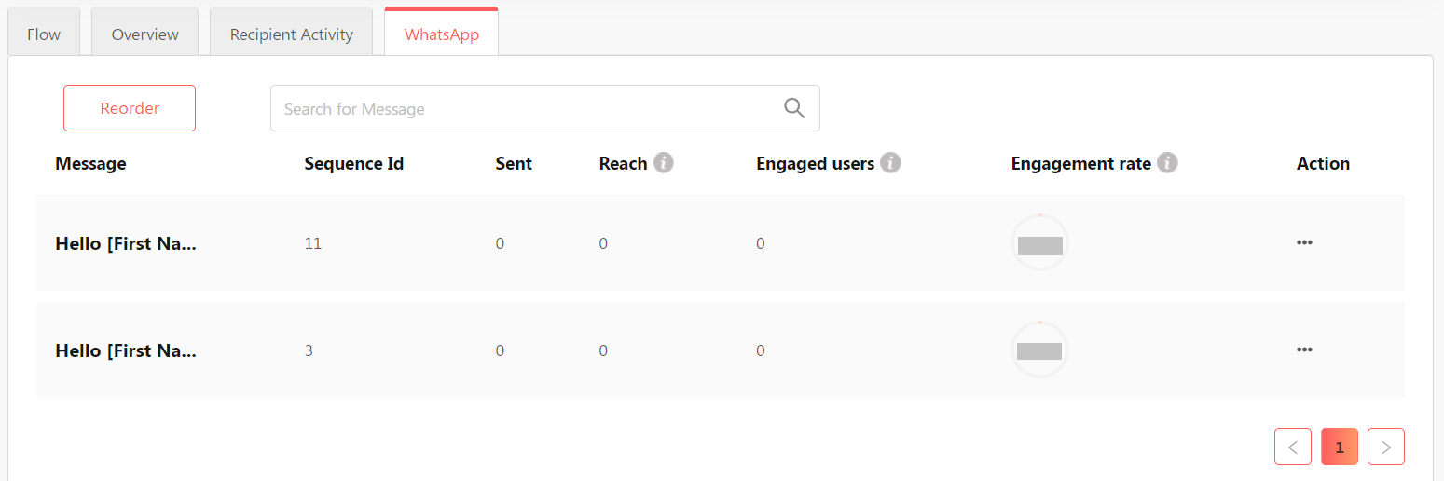Open action menu for sequence 11 message
Screen dimensions: 1444x481
(1304, 242)
